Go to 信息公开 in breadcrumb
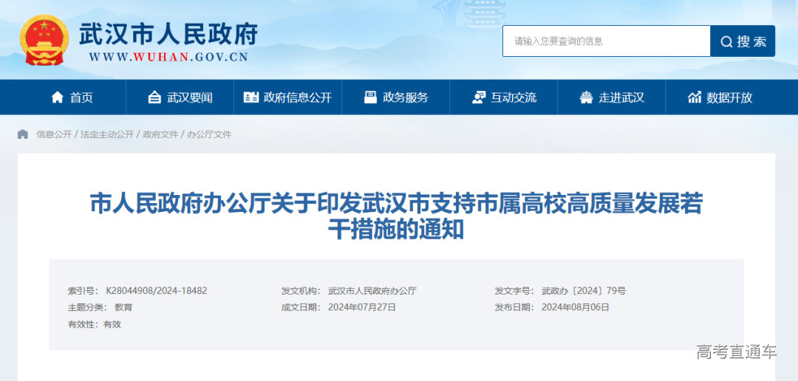 click(x=54, y=134)
